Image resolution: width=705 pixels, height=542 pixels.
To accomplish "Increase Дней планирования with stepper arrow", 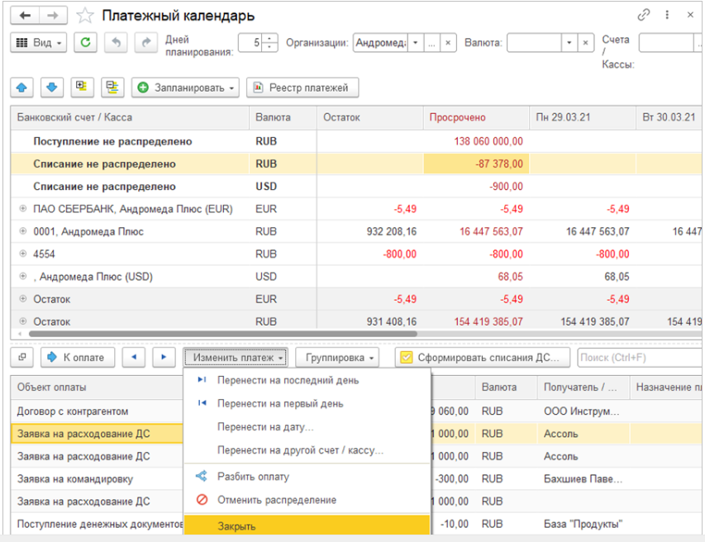I will [270, 39].
